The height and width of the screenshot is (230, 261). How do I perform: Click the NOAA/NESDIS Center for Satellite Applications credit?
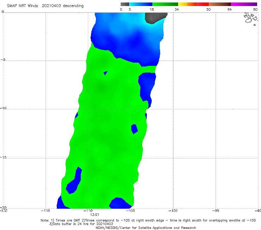(x=146, y=228)
